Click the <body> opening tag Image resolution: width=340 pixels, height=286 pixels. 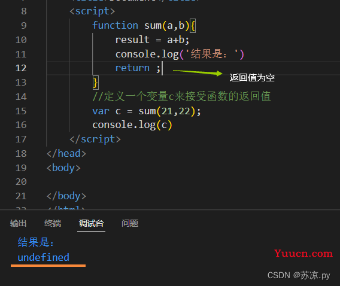pyautogui.click(x=63, y=168)
